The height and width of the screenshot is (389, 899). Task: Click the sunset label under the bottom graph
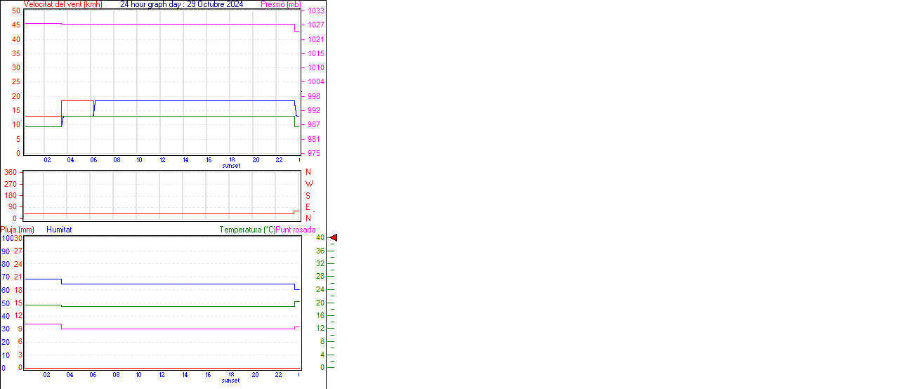[230, 381]
